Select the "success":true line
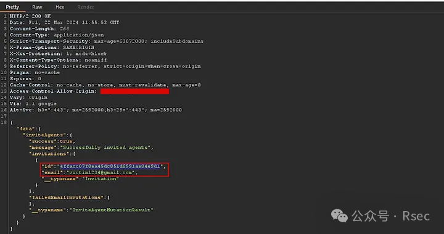 (x=52, y=141)
